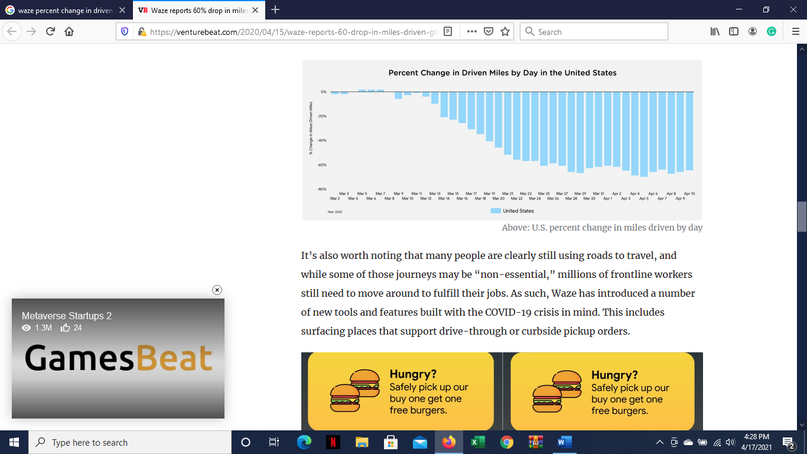Click the scrollbar up arrow
This screenshot has height=454, width=807.
pos(802,49)
